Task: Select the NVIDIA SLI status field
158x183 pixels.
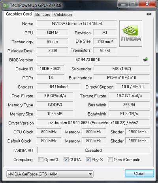Action: (x=94, y=150)
